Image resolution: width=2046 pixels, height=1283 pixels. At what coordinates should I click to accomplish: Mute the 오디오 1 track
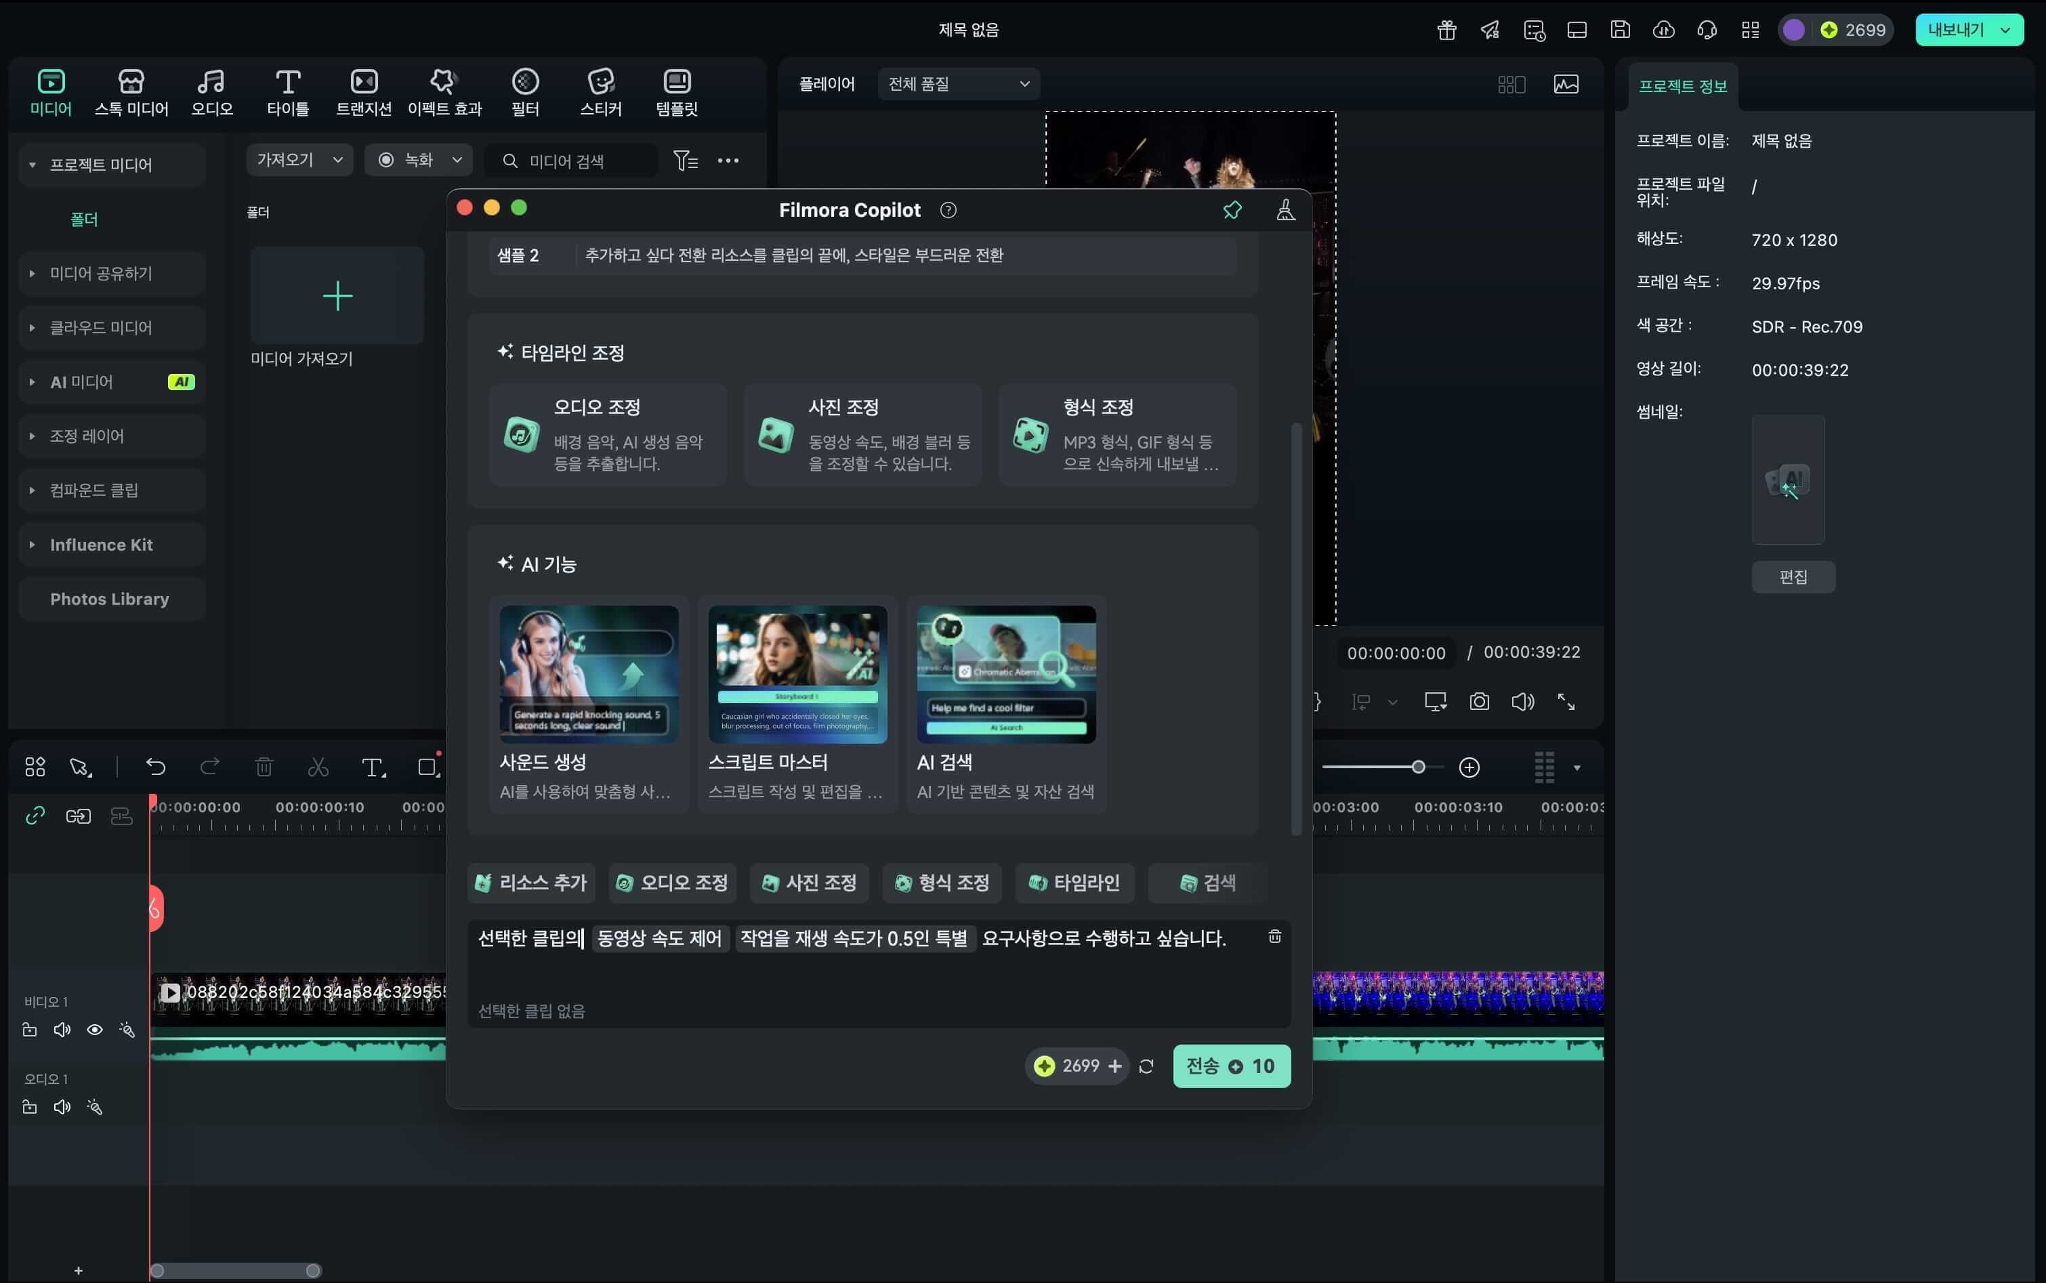(x=62, y=1106)
